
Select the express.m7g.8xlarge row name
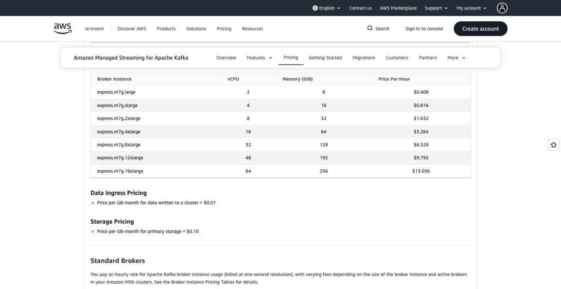click(119, 144)
